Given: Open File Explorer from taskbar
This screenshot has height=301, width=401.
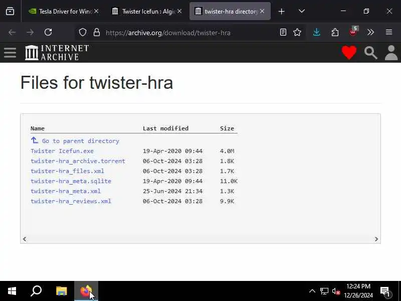Looking at the screenshot, I should click(x=61, y=291).
